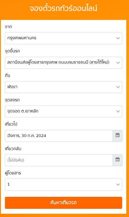Image resolution: width=129 pixels, height=217 pixels.
Task: Select the เที่ยวไป date field อังคาร, 30 ก.ค. 2024
Action: point(59,136)
